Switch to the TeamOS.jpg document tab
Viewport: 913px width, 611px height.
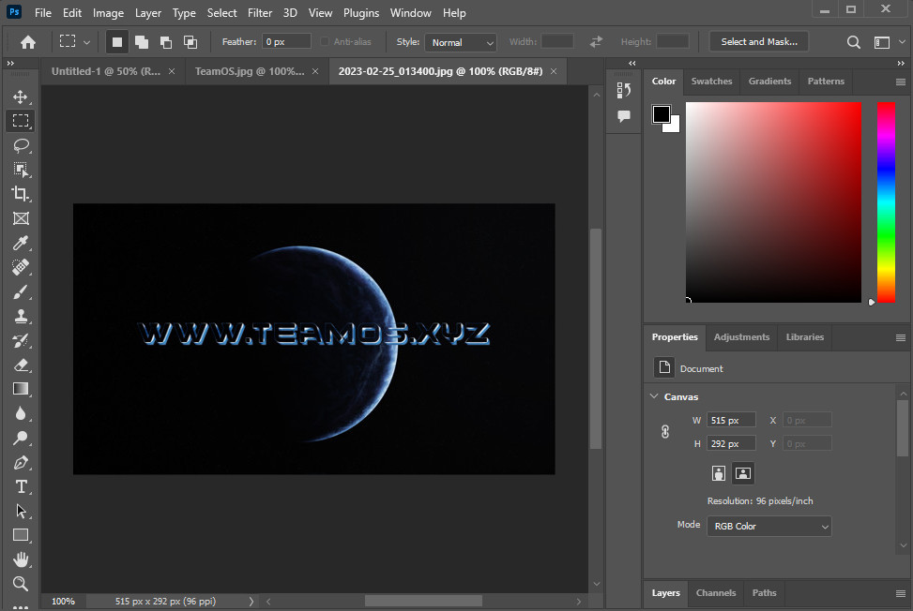point(250,71)
